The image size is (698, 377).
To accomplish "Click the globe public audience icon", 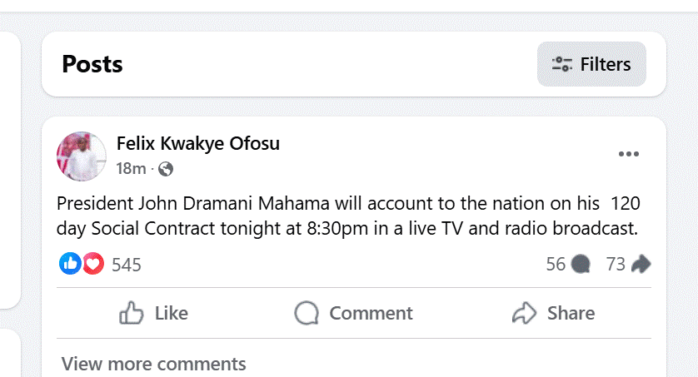I will 166,169.
